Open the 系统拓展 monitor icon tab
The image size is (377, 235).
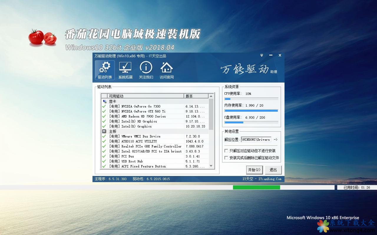125,70
